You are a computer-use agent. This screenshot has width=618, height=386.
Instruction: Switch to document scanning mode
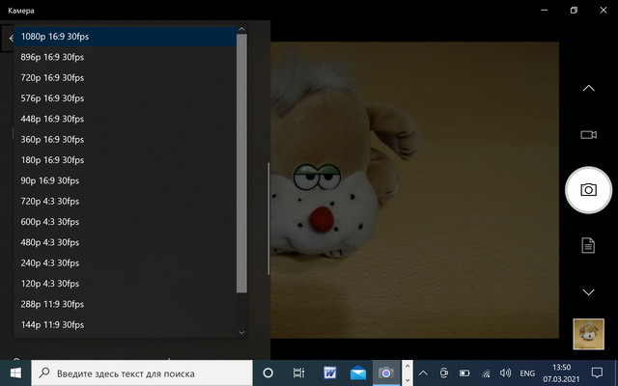point(588,245)
